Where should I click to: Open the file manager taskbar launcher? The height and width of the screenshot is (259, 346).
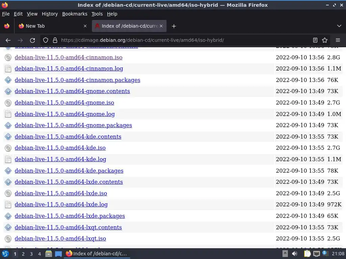pos(49,254)
